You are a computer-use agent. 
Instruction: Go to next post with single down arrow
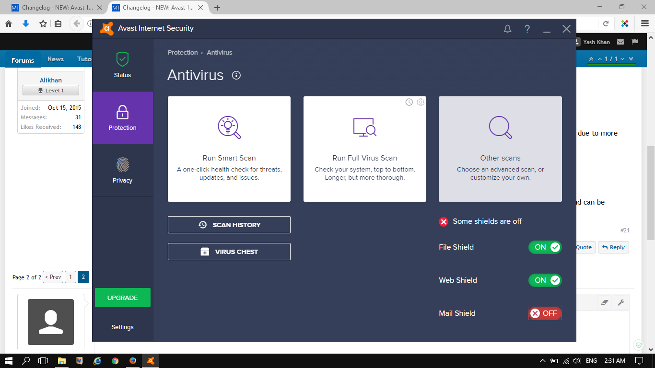coord(622,59)
